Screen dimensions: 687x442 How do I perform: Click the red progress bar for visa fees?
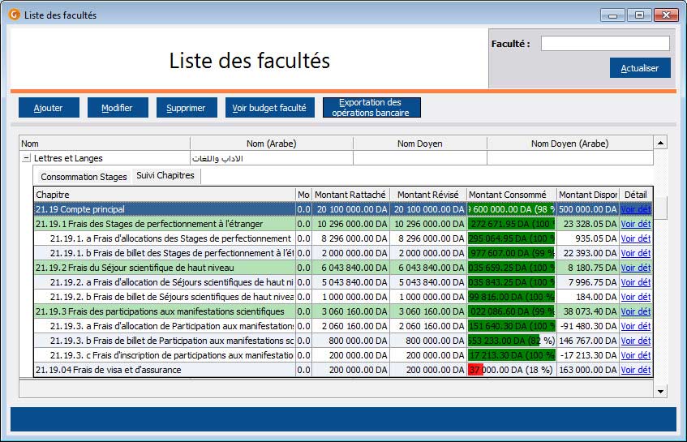[475, 370]
